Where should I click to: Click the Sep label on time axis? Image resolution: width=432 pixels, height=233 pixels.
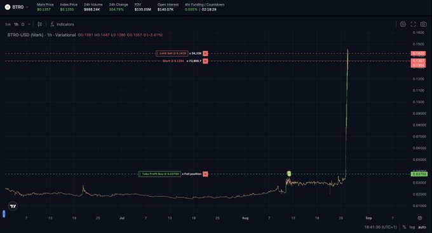(368, 218)
